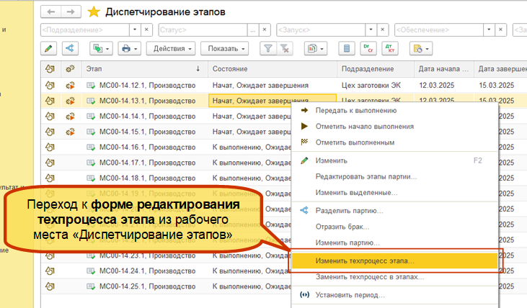
Task: Open the Действия dropdown button
Action: click(x=171, y=49)
